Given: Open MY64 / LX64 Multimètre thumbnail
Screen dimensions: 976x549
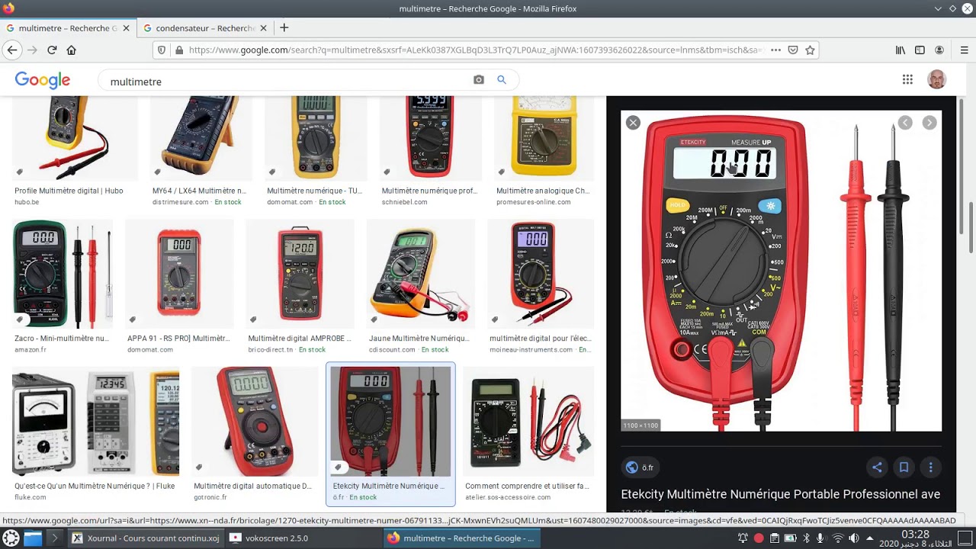Looking at the screenshot, I should click(x=200, y=136).
